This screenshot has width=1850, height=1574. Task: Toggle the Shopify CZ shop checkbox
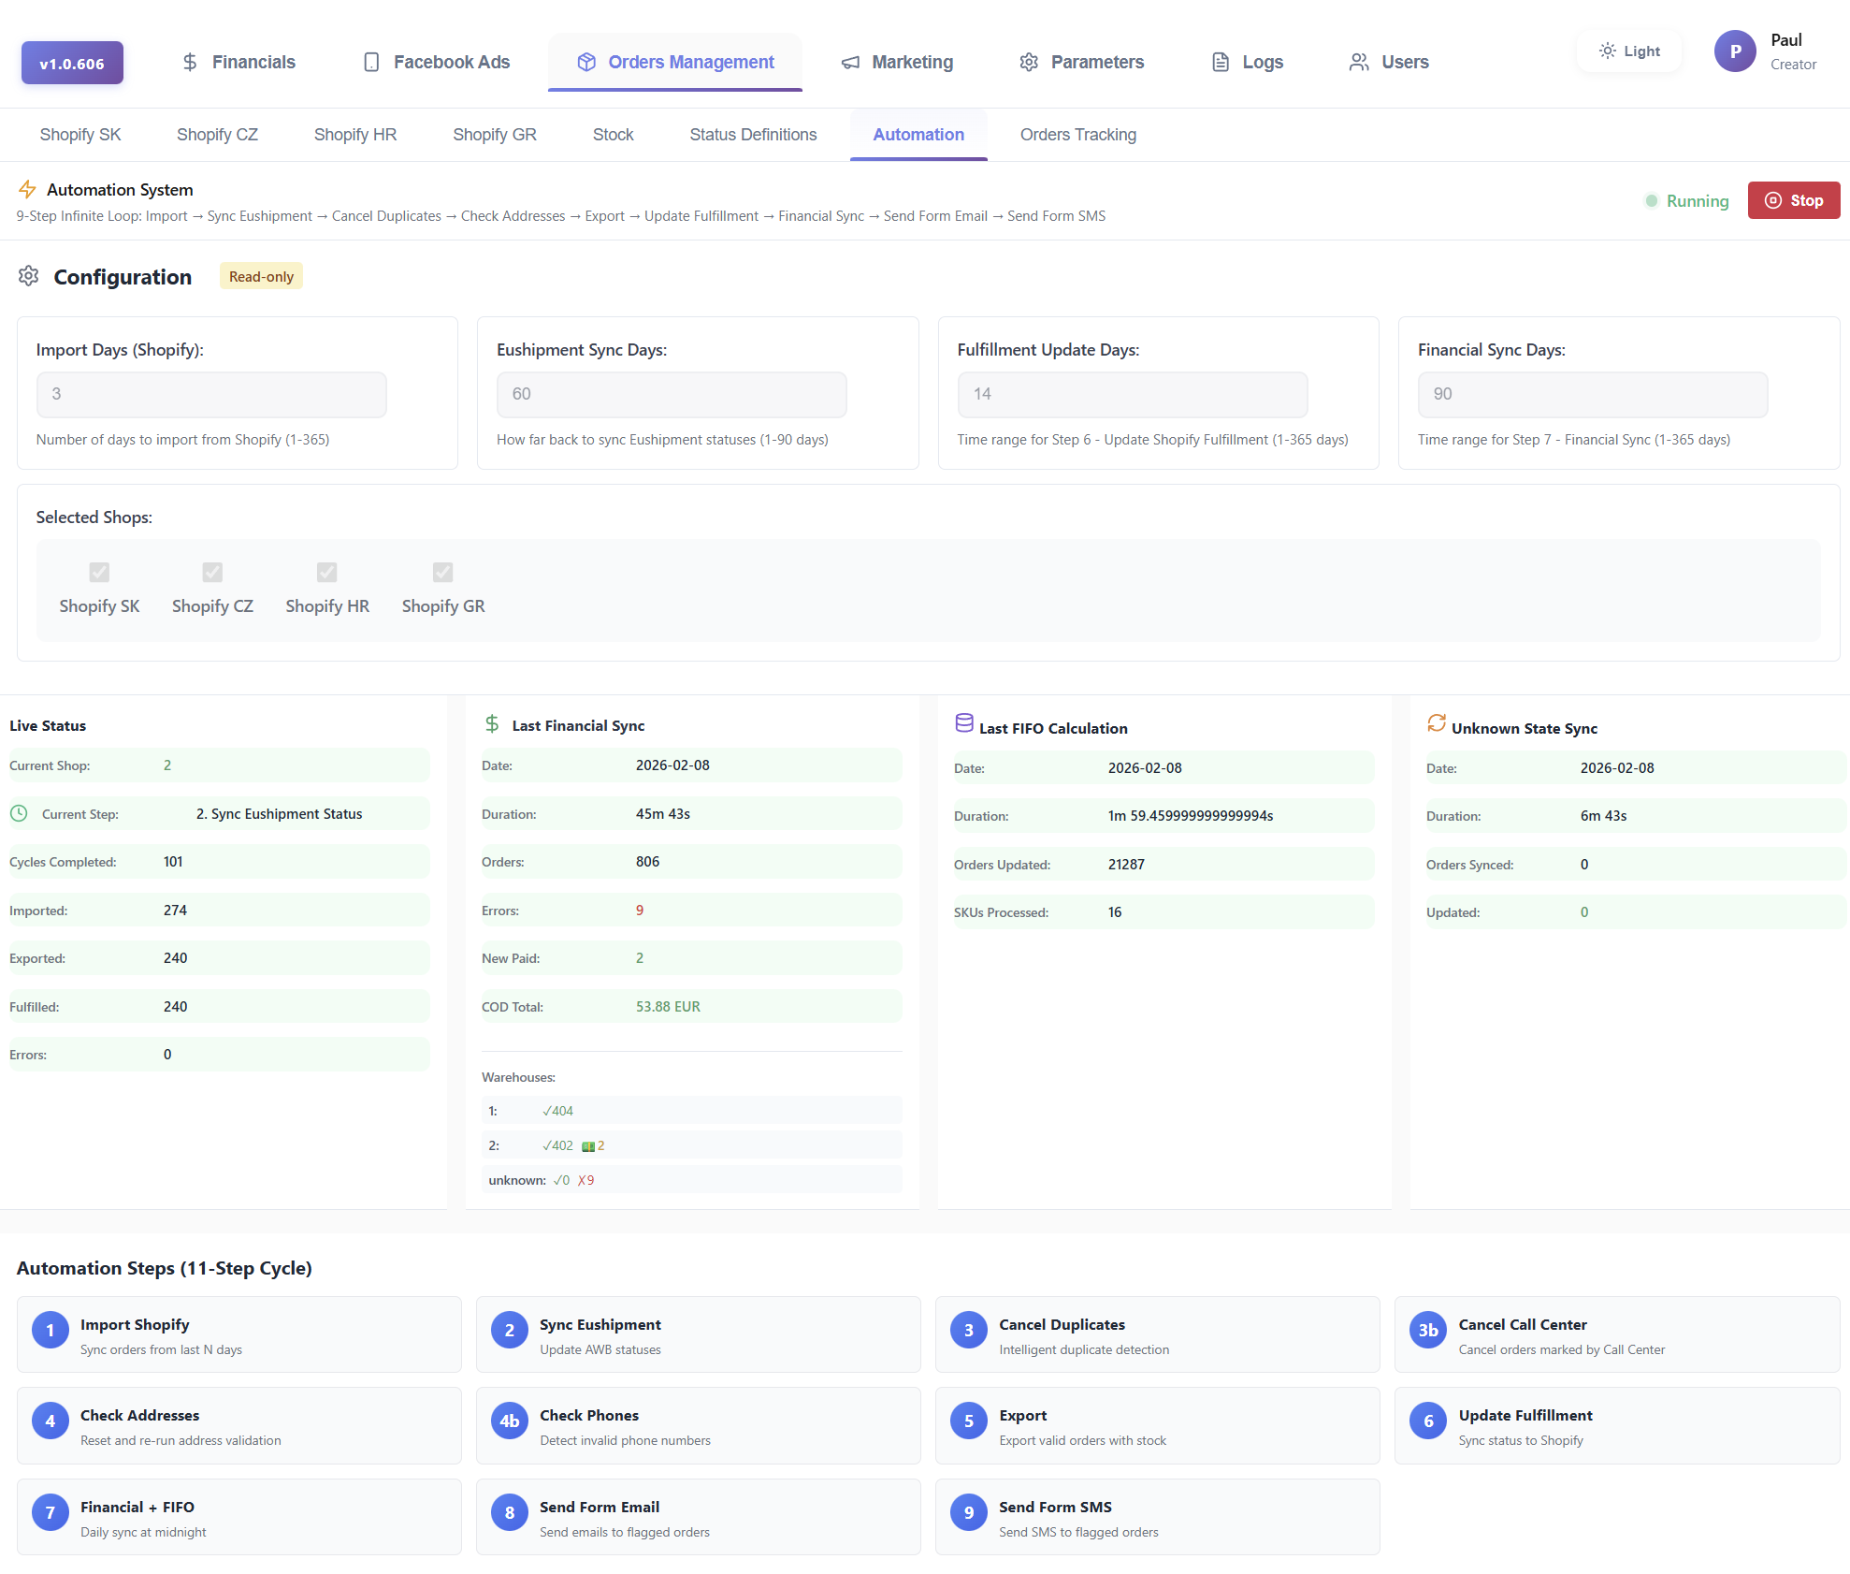[x=212, y=572]
